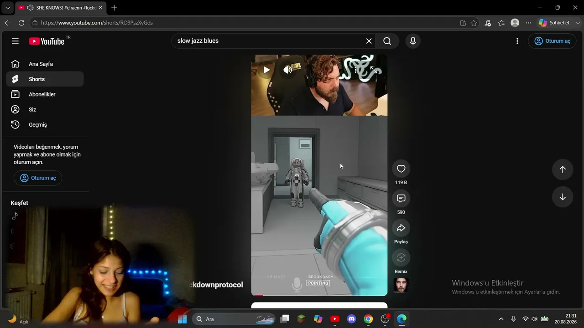Mute the SHE KNOWS! browser tab
Viewport: 584px width, 328px height.
pos(30,8)
